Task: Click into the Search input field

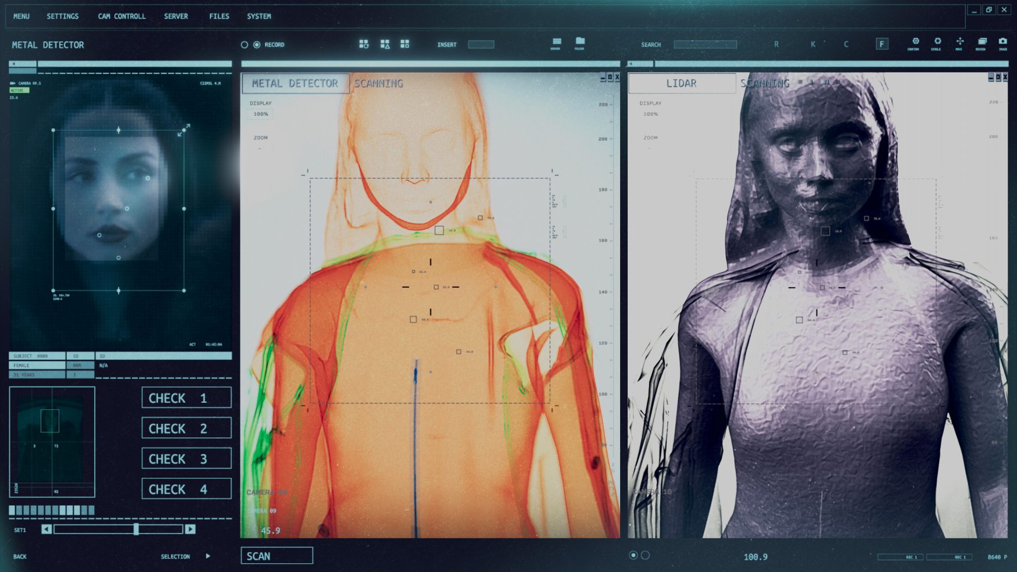Action: 705,45
